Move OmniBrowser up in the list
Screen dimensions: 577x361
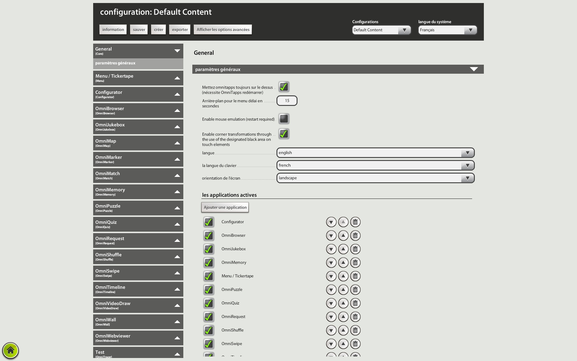coord(343,236)
